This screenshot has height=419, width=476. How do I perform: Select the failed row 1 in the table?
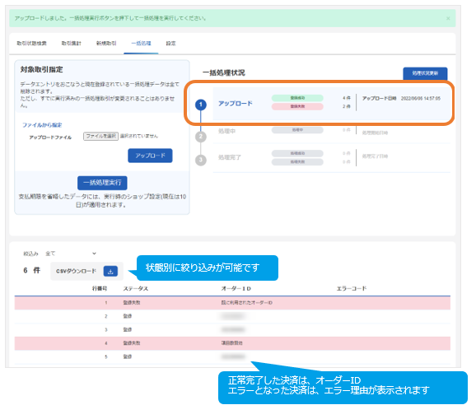pos(232,303)
